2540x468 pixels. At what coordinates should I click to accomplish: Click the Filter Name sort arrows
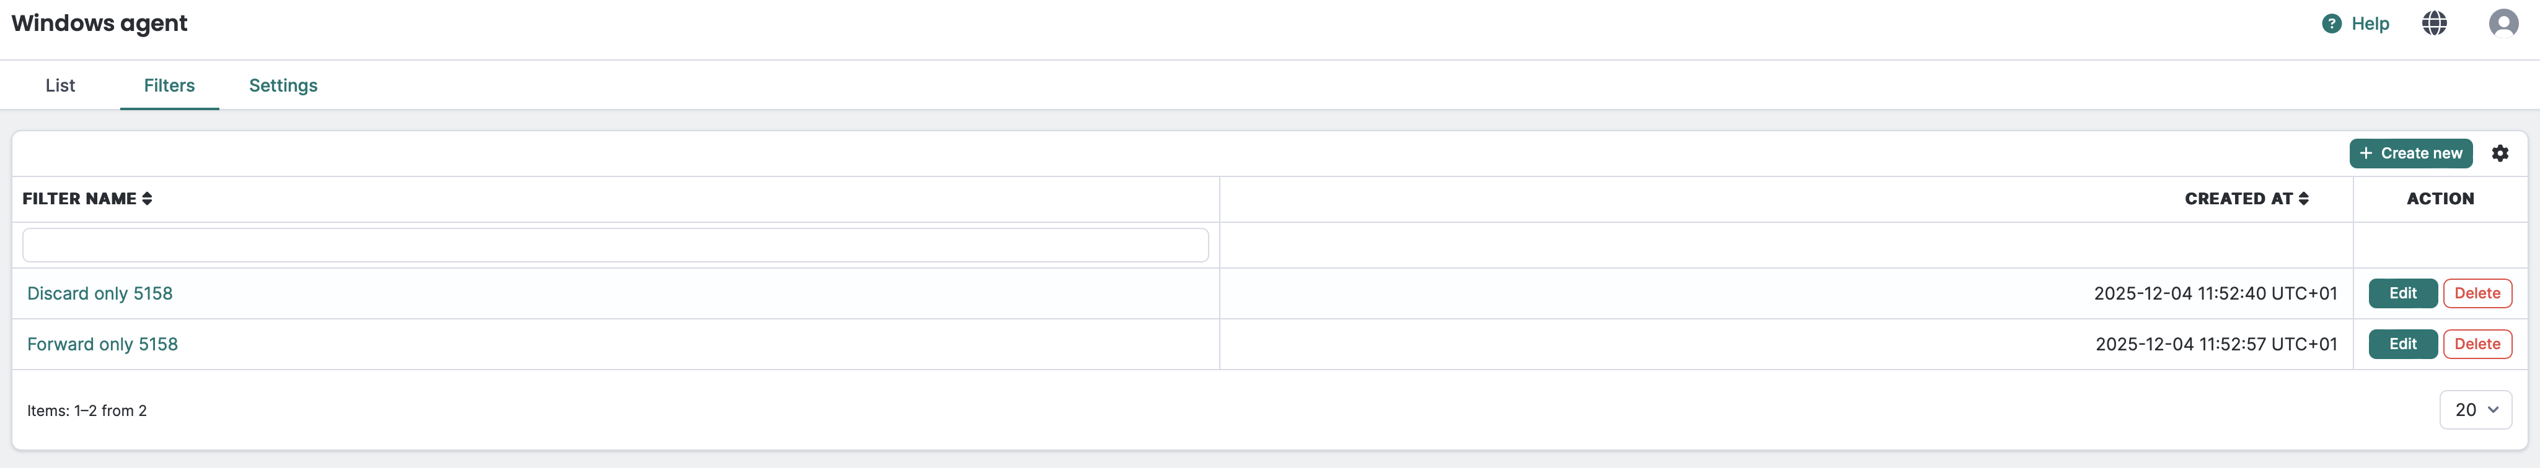(x=148, y=198)
